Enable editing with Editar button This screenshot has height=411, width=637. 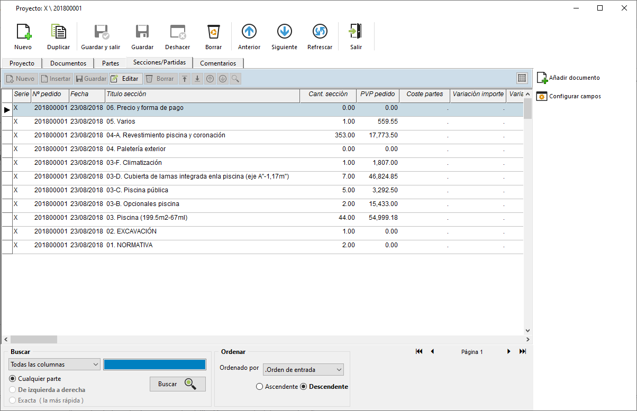pyautogui.click(x=126, y=79)
